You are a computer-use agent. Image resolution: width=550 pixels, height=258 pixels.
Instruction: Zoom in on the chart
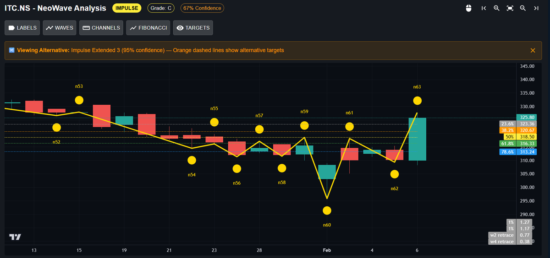(x=496, y=8)
